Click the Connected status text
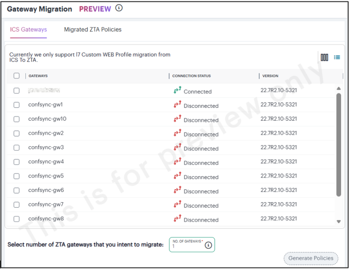Screen dimensions: 349x269 pyautogui.click(x=197, y=91)
